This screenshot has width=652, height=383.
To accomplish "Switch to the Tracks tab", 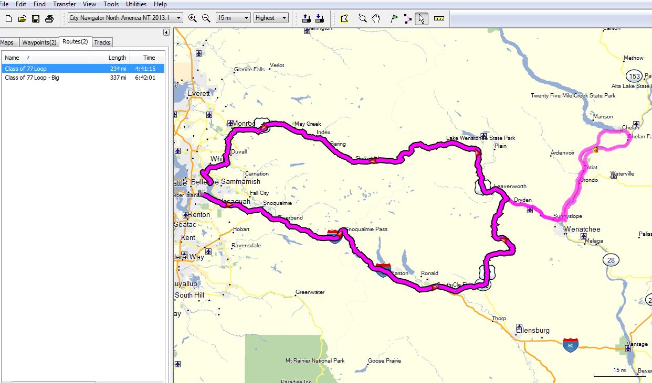I will point(102,42).
